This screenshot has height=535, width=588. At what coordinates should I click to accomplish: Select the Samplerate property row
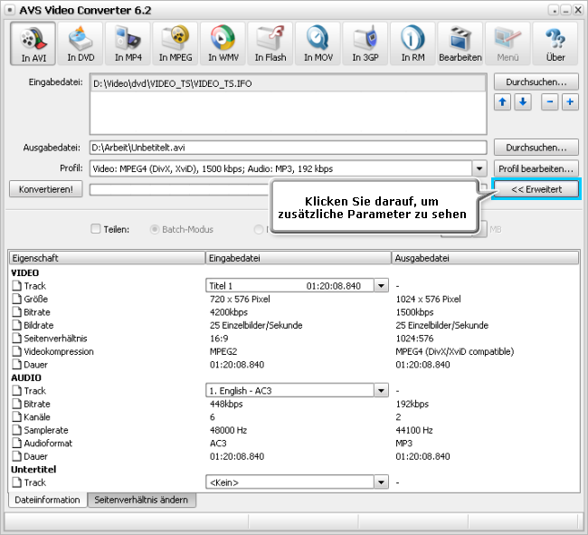point(294,430)
